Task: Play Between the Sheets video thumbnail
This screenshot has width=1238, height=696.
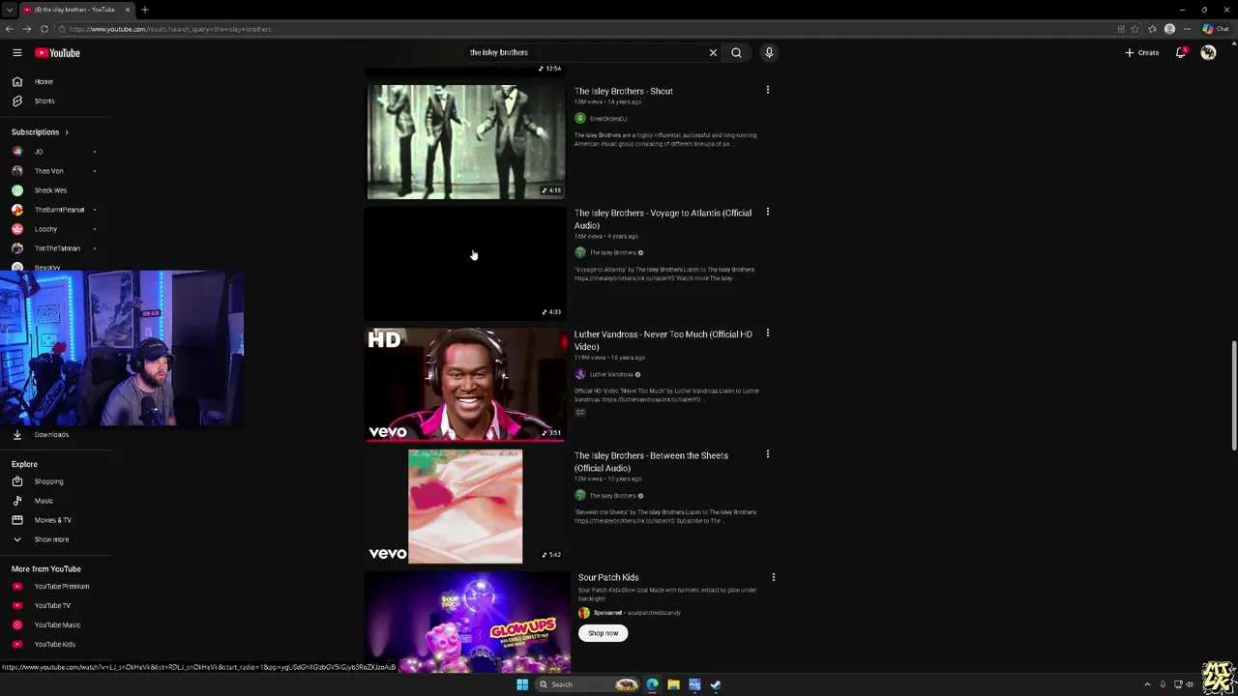Action: point(465,507)
